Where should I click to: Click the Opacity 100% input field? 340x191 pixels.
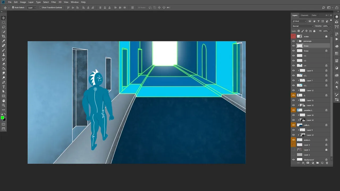[x=325, y=26]
